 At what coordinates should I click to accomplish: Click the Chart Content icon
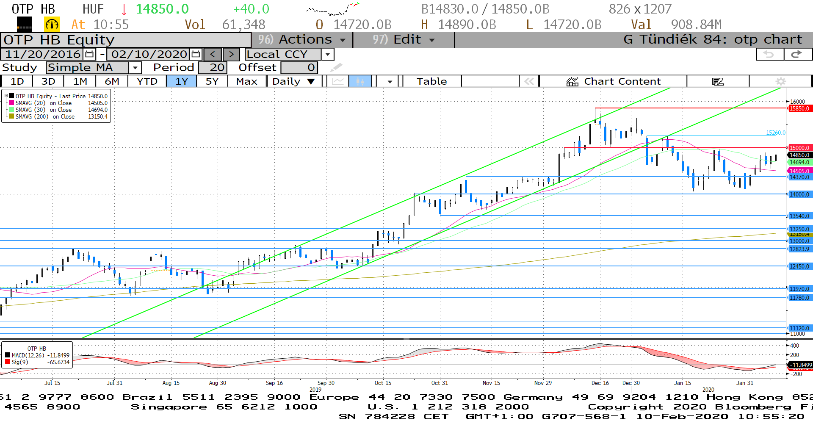(x=572, y=81)
